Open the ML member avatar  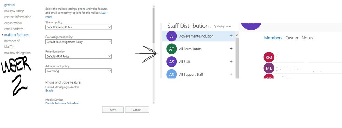pos(269,68)
